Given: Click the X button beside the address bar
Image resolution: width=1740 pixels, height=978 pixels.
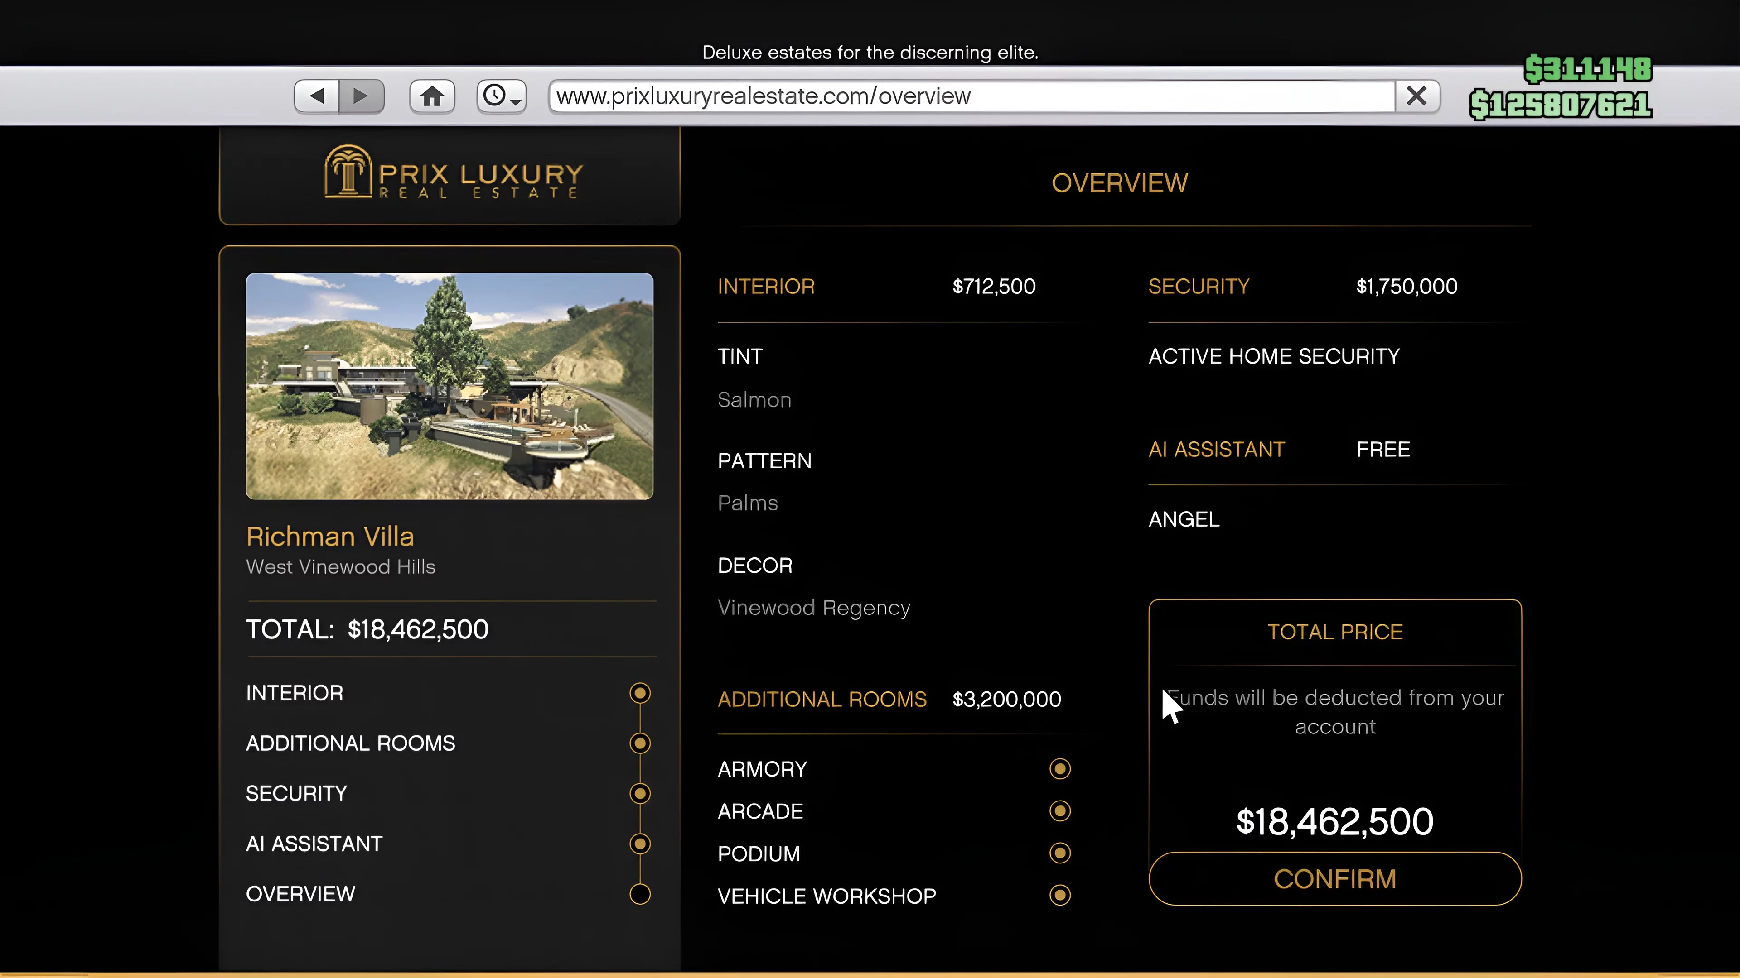Looking at the screenshot, I should [1416, 96].
